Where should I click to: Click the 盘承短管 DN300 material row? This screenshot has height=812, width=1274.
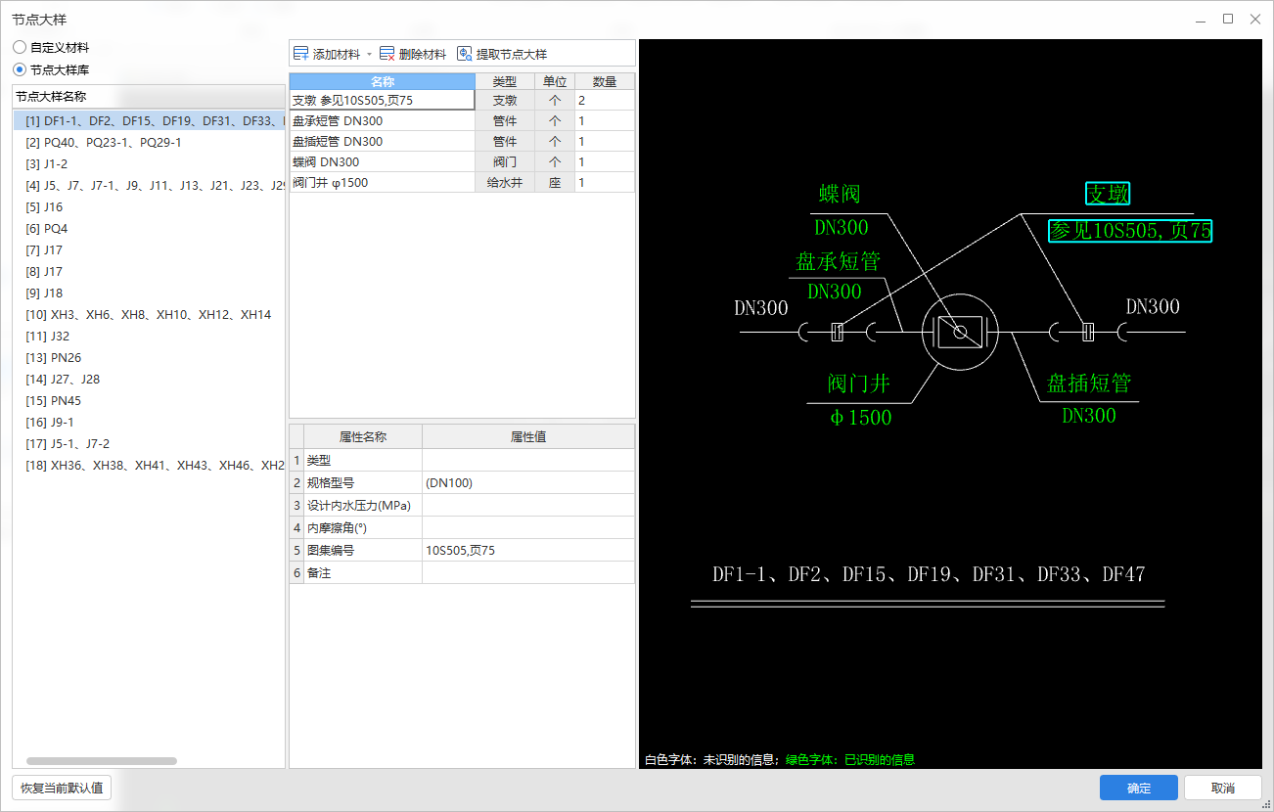point(462,120)
